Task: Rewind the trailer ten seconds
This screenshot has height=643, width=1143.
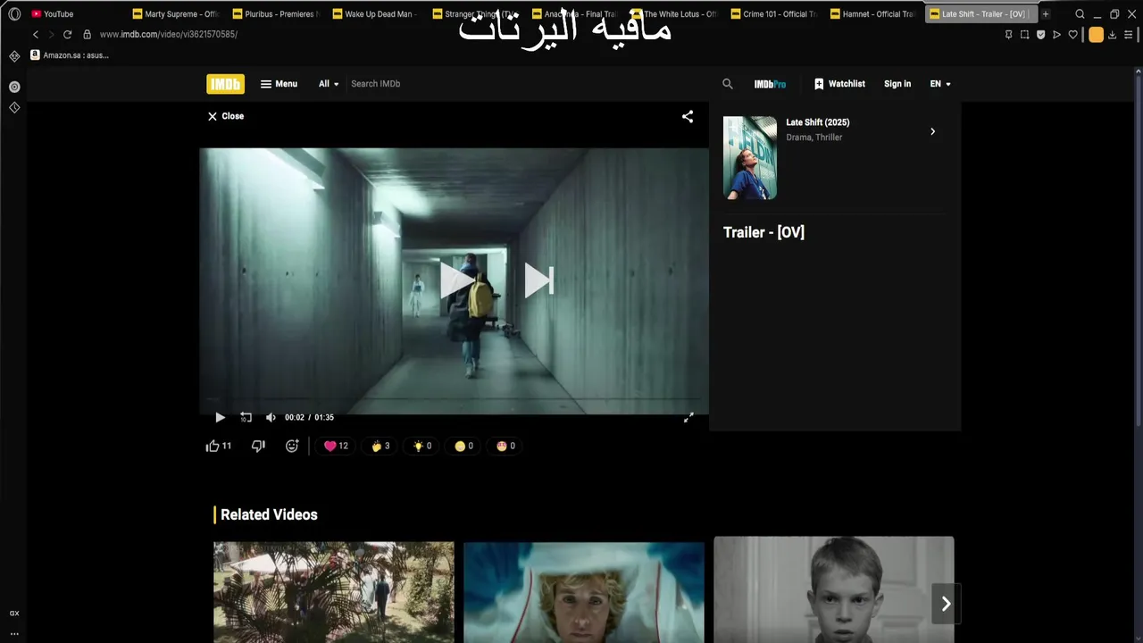Action: tap(246, 417)
